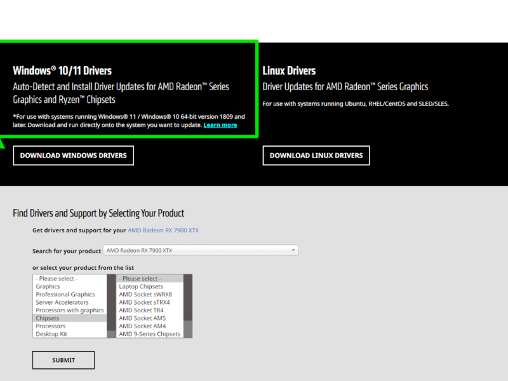
Task: Click the Download Linux Drivers button
Action: (316, 156)
